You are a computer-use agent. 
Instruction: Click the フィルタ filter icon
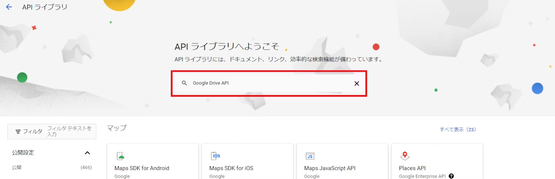tap(18, 131)
